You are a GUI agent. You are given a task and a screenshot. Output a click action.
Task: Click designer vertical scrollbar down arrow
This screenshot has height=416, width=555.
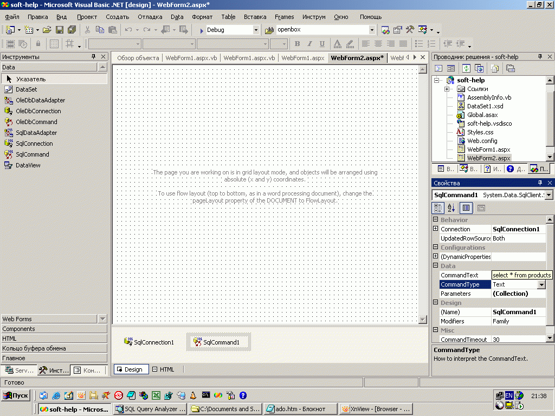point(423,320)
